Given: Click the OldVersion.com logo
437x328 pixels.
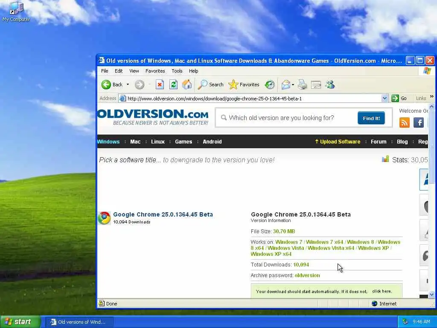Looking at the screenshot, I should [x=153, y=117].
